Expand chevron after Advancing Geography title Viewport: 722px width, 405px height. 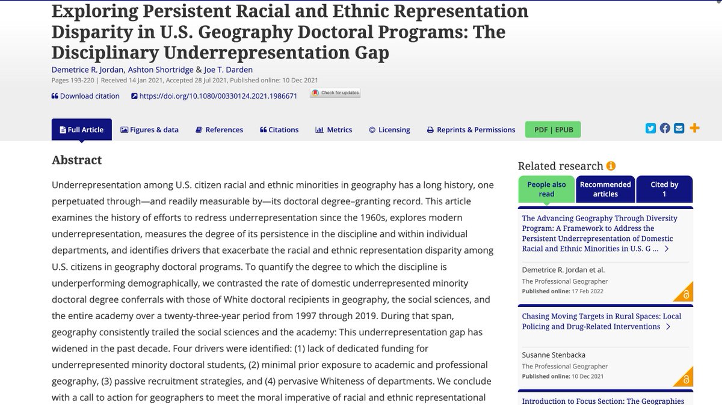pyautogui.click(x=666, y=249)
